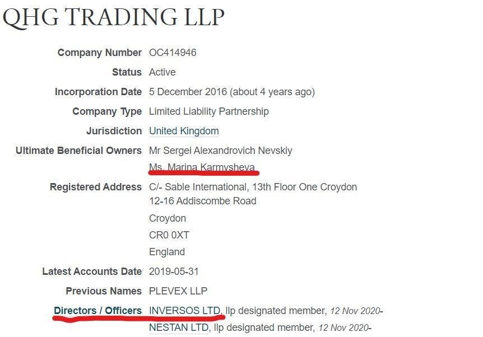Viewport: 483px width, 337px height.
Task: Click company number OC414946
Action: [x=173, y=53]
